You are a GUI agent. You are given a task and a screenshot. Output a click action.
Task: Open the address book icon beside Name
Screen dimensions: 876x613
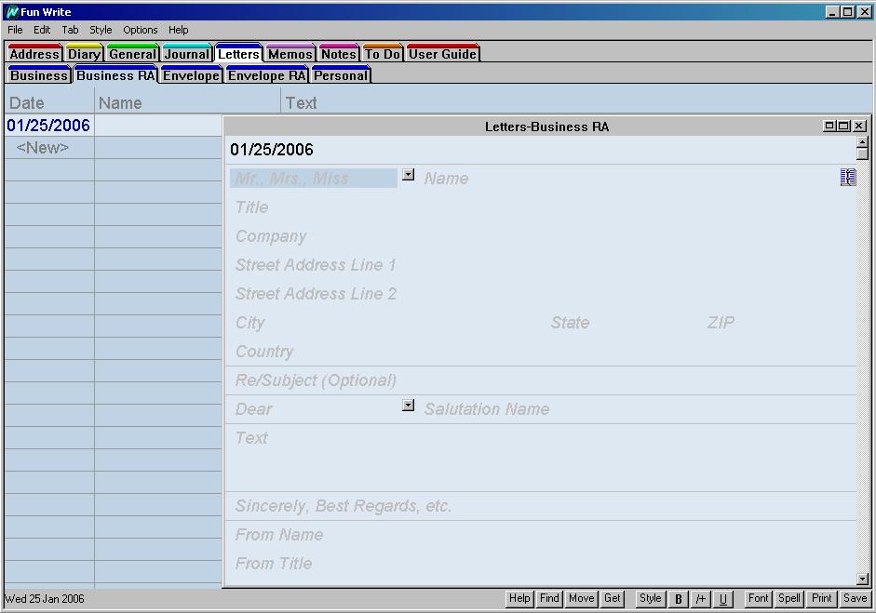pos(847,177)
